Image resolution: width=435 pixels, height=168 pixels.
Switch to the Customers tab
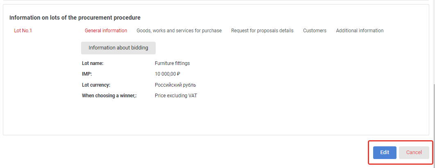tap(315, 31)
